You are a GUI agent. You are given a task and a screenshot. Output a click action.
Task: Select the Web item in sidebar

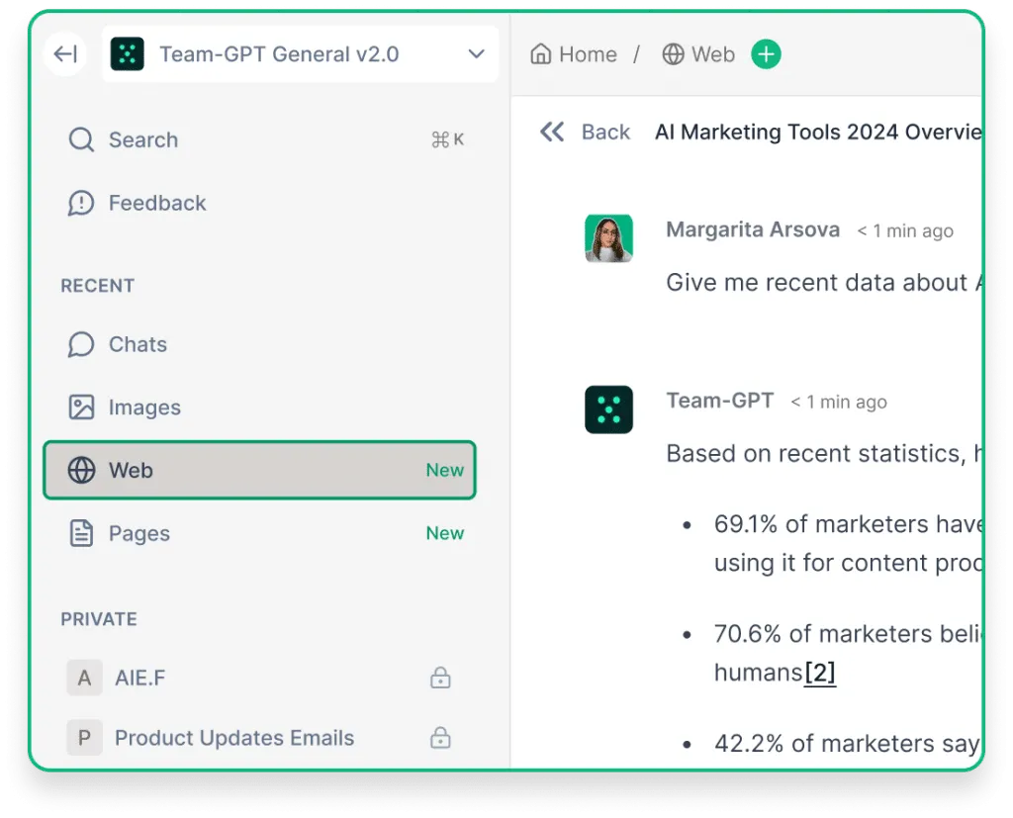tap(260, 471)
